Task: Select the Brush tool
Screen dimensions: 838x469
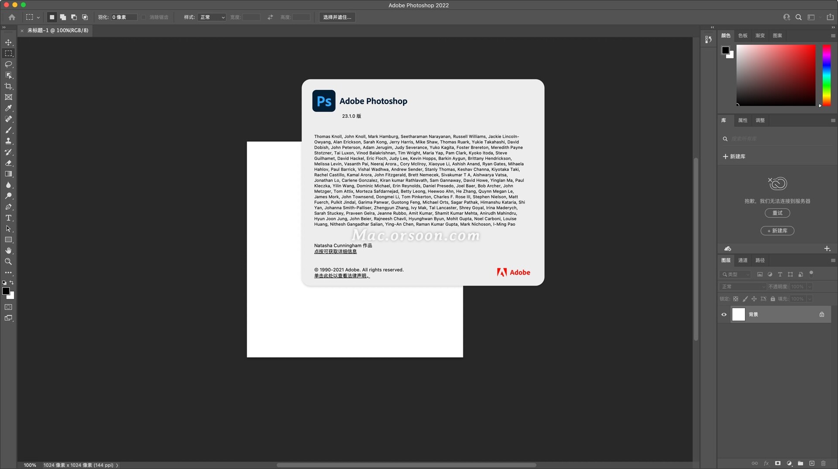Action: click(x=8, y=130)
